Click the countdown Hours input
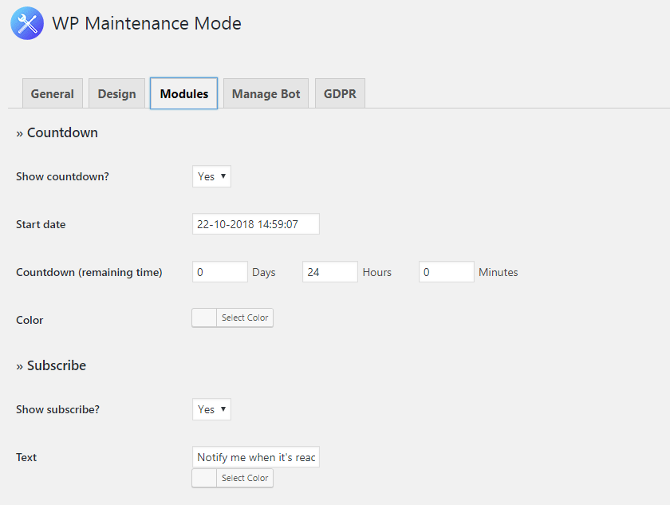This screenshot has height=505, width=670. tap(329, 272)
